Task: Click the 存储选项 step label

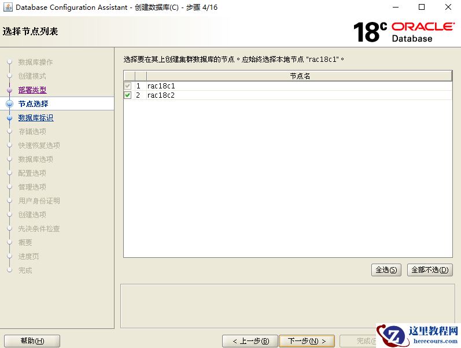Action: 32,131
